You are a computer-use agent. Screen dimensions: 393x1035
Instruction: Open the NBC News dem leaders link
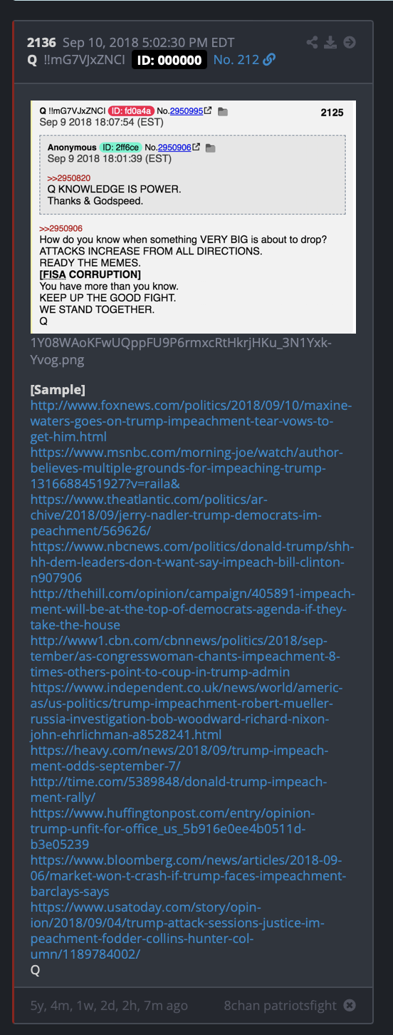[x=192, y=562]
